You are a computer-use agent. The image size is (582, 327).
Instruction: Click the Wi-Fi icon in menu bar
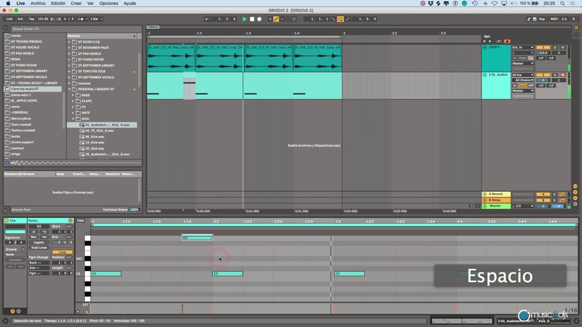pyautogui.click(x=495, y=4)
